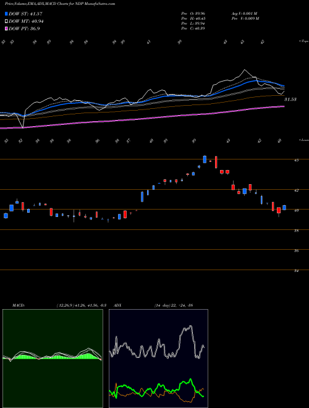Click the white DOW MT legend swatch
309x408 pixels.
(6, 22)
